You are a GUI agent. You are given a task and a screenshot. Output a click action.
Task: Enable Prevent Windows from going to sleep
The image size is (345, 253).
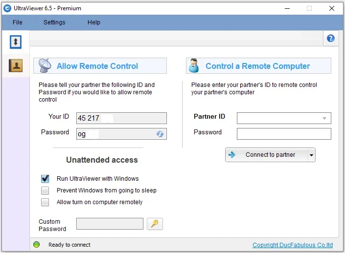point(45,190)
